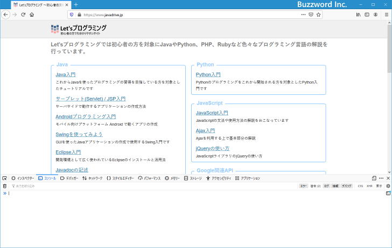Toggle the 要求 console filter
The width and height of the screenshot is (392, 248).
pos(379,186)
